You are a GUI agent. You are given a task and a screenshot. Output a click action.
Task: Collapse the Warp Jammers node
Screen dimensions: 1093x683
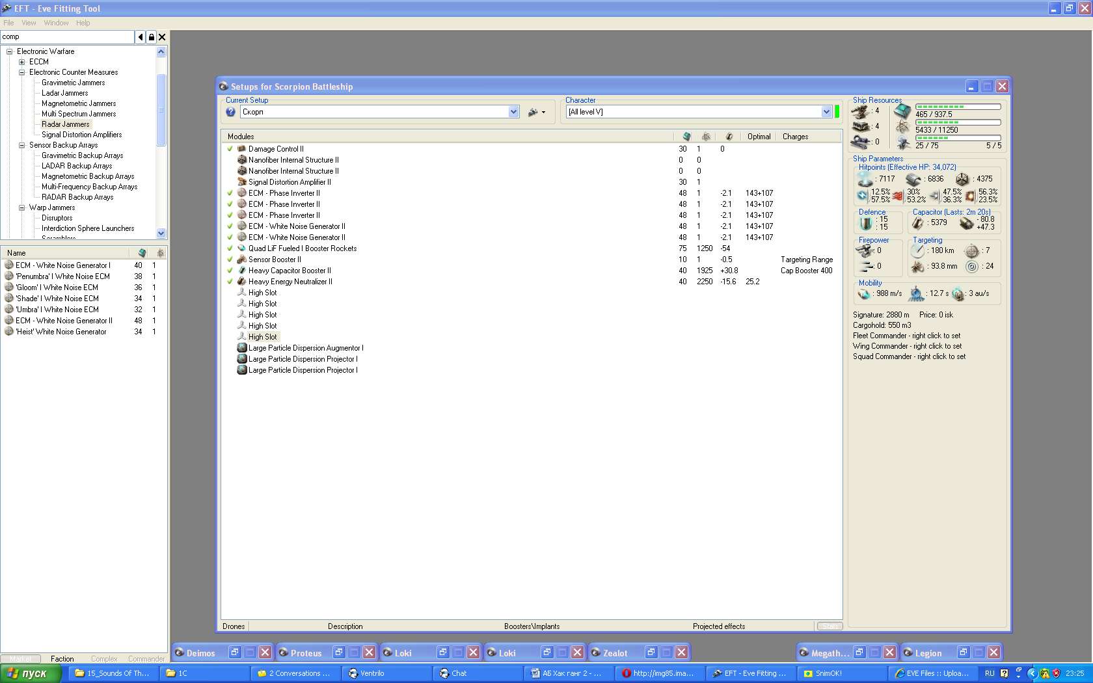tap(22, 208)
